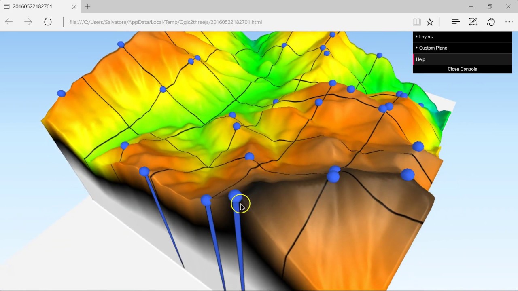Viewport: 518px width, 291px height.
Task: Restore down the browser window
Action: [x=490, y=6]
